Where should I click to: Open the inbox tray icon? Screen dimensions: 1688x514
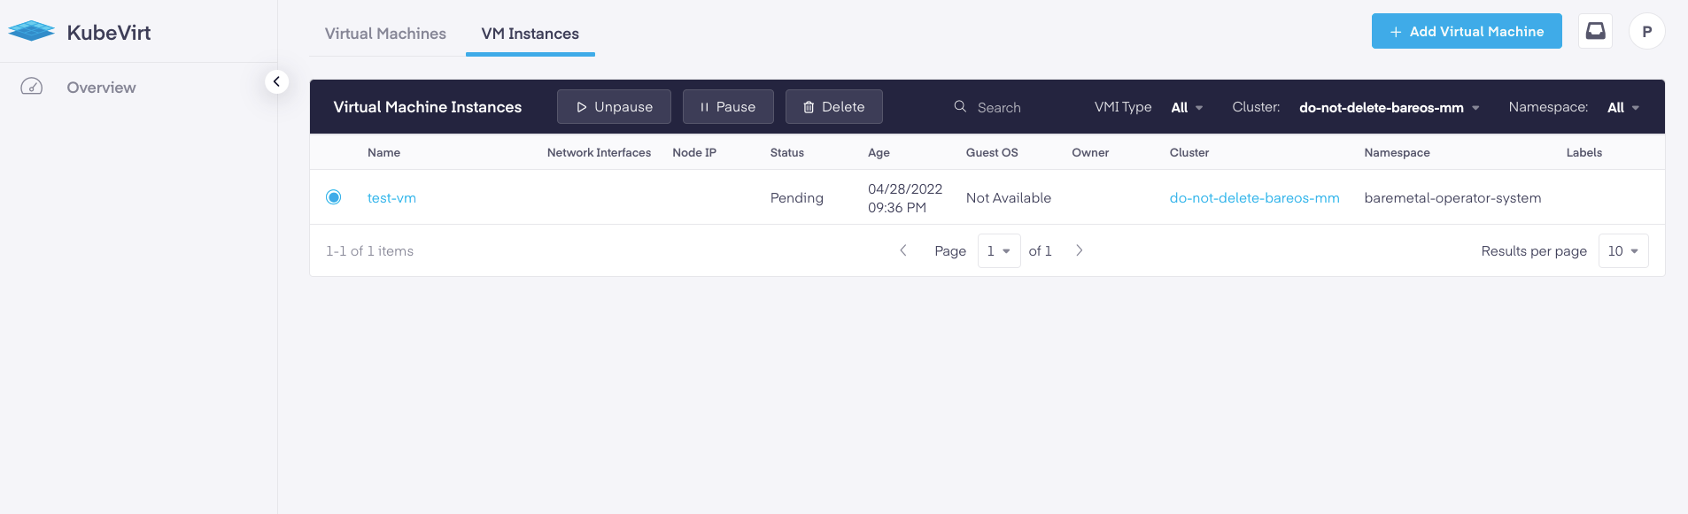click(1595, 31)
